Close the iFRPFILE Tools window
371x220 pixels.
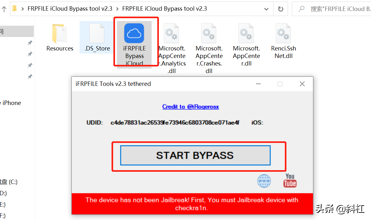point(302,84)
